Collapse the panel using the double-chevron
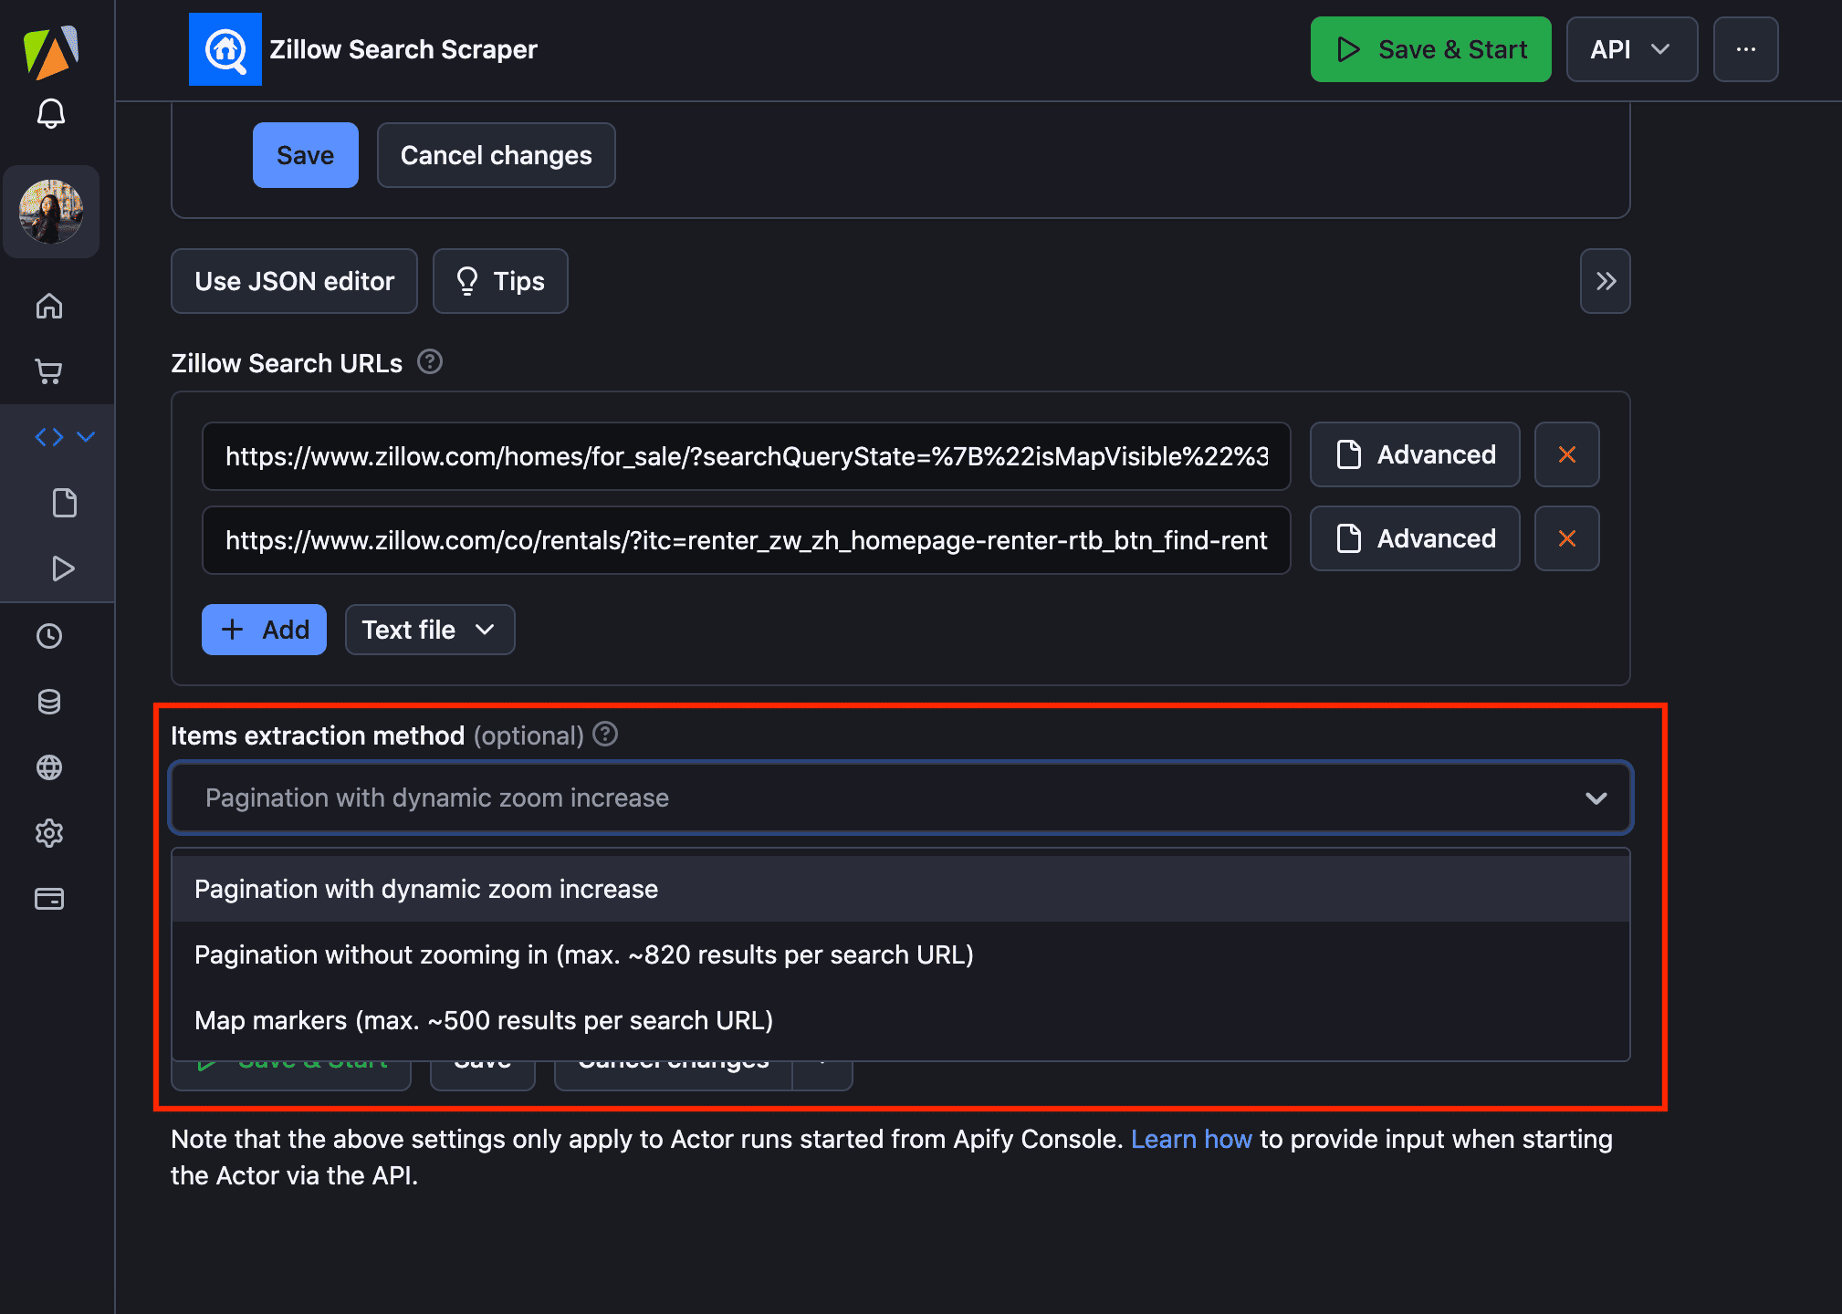 (x=1605, y=281)
